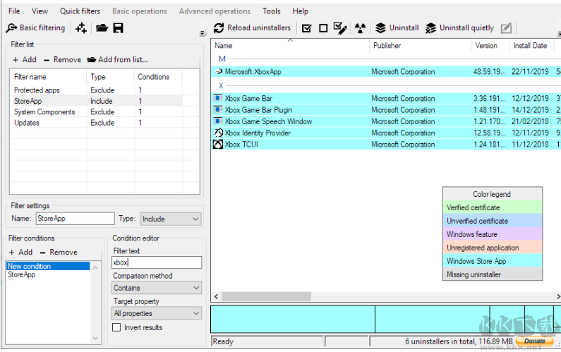Click the deselect all empty box icon
561x352 pixels.
(323, 28)
